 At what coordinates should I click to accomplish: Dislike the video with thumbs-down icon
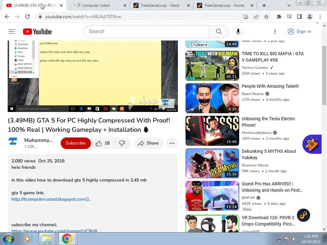click(x=122, y=143)
